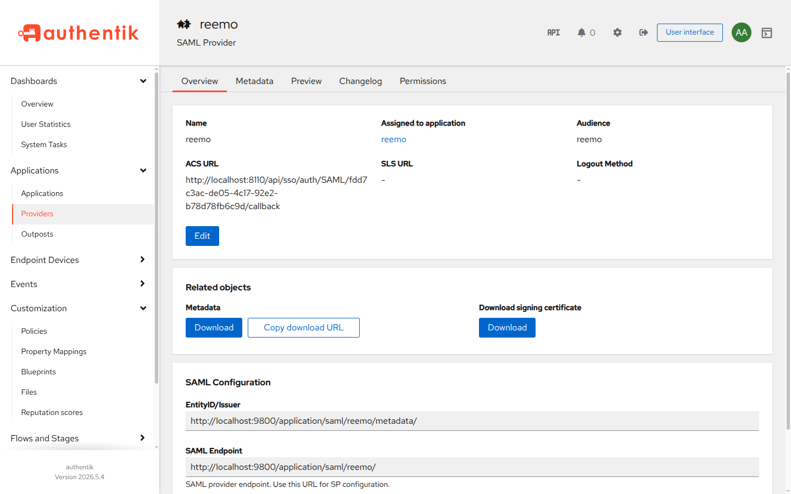
Task: Switch to the Metadata tab
Action: click(254, 81)
